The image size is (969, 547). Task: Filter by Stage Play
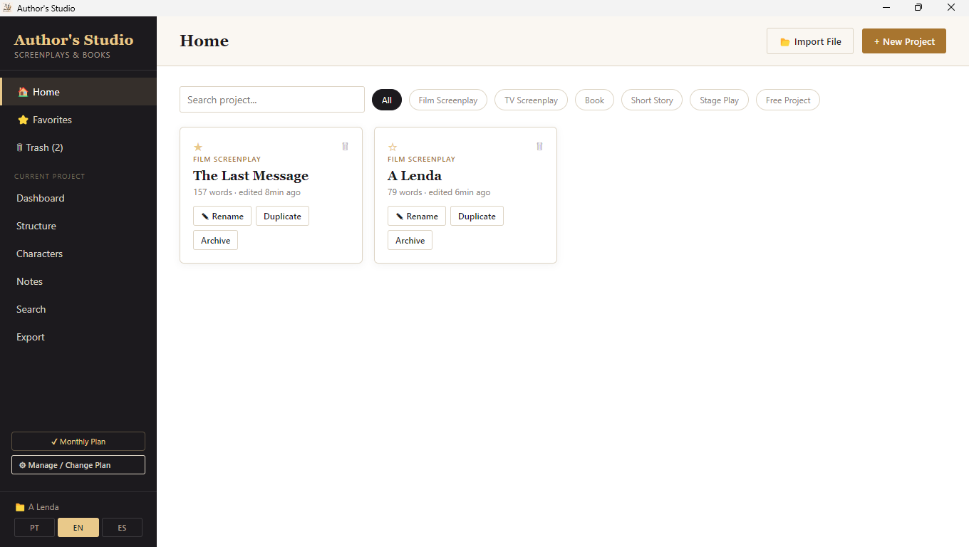719,100
